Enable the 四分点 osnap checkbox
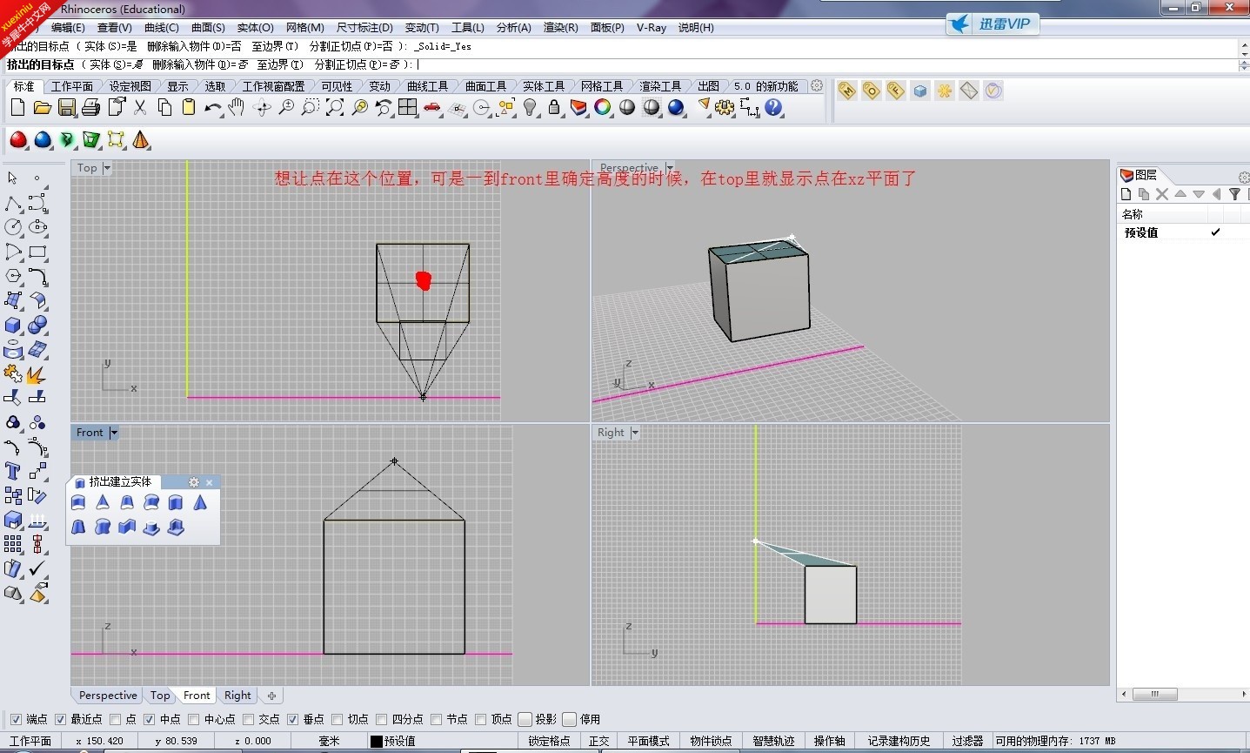Image resolution: width=1250 pixels, height=753 pixels. (381, 719)
